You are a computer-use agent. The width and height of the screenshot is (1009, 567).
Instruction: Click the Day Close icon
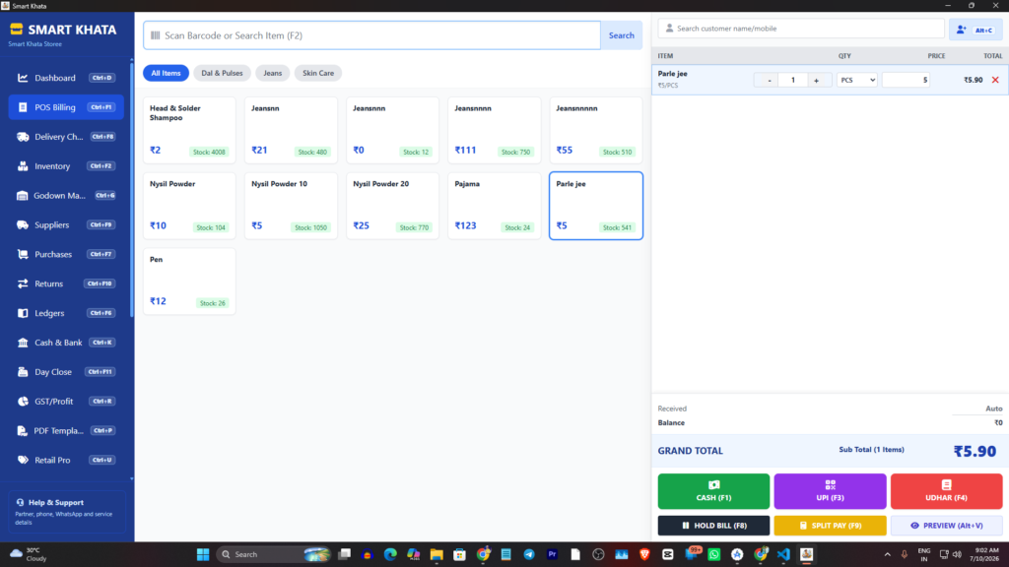(23, 372)
